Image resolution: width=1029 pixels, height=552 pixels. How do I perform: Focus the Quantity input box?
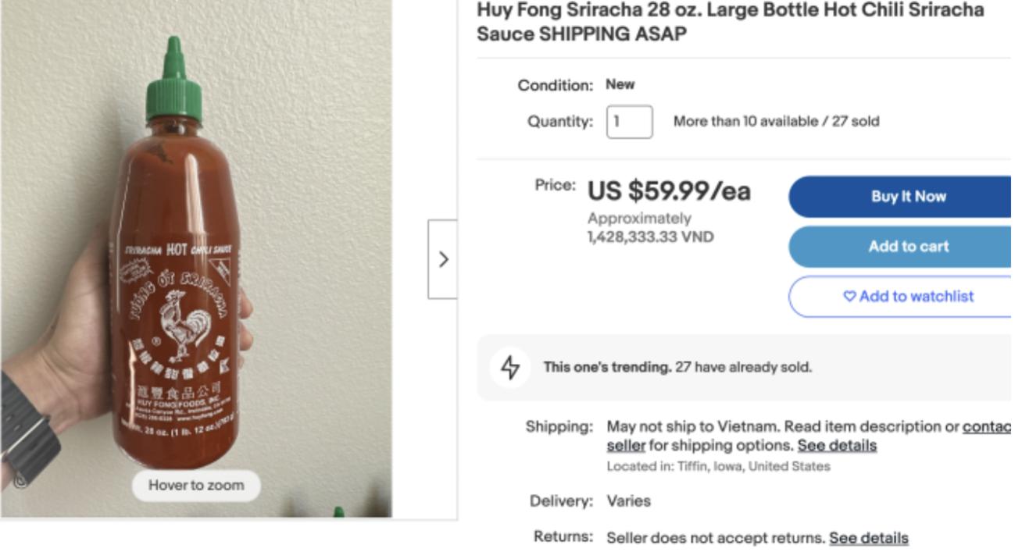(629, 122)
